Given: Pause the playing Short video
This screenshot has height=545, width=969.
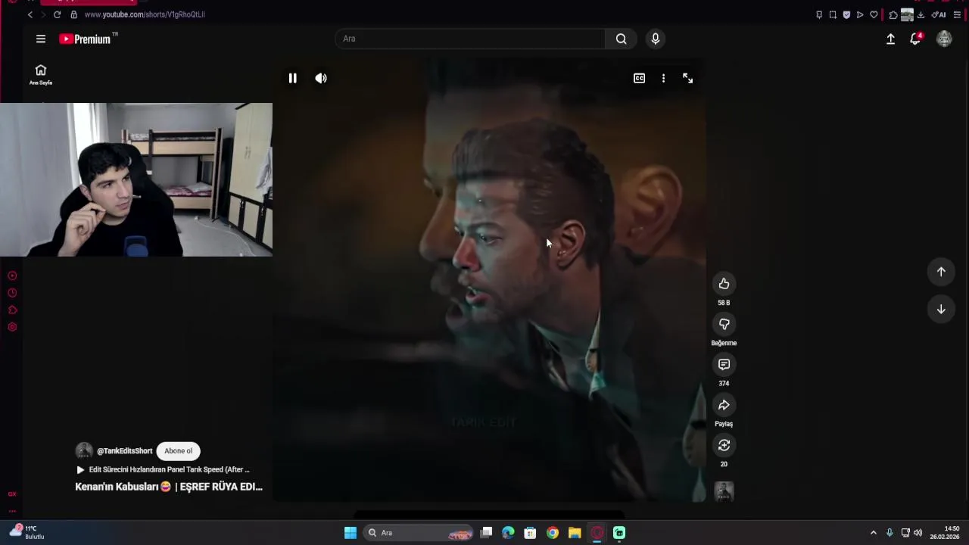Looking at the screenshot, I should pyautogui.click(x=292, y=78).
